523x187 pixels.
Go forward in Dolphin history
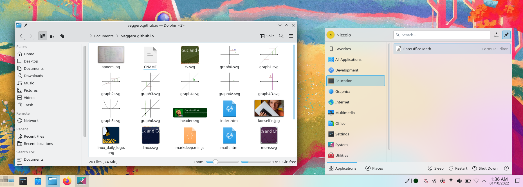point(31,36)
